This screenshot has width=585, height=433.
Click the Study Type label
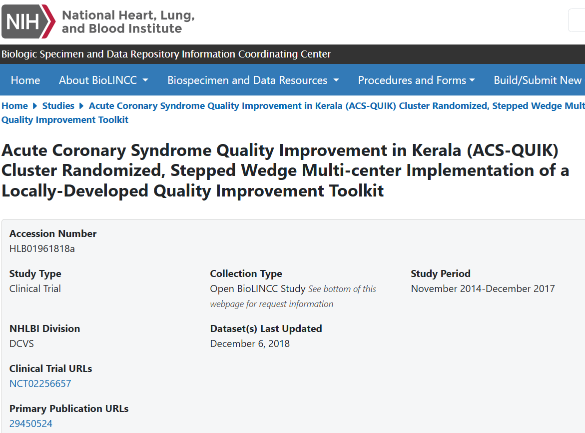click(x=35, y=273)
